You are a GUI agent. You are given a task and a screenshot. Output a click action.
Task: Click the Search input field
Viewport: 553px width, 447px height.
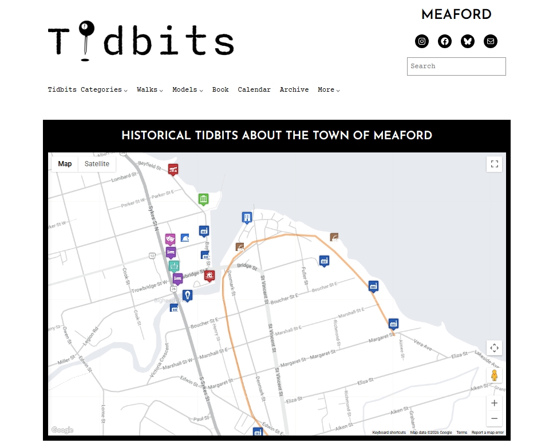click(x=456, y=66)
